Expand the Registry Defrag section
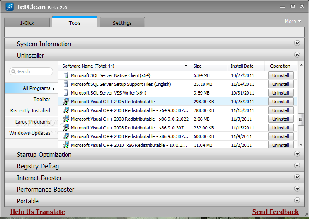309x219 pixels. point(297,165)
